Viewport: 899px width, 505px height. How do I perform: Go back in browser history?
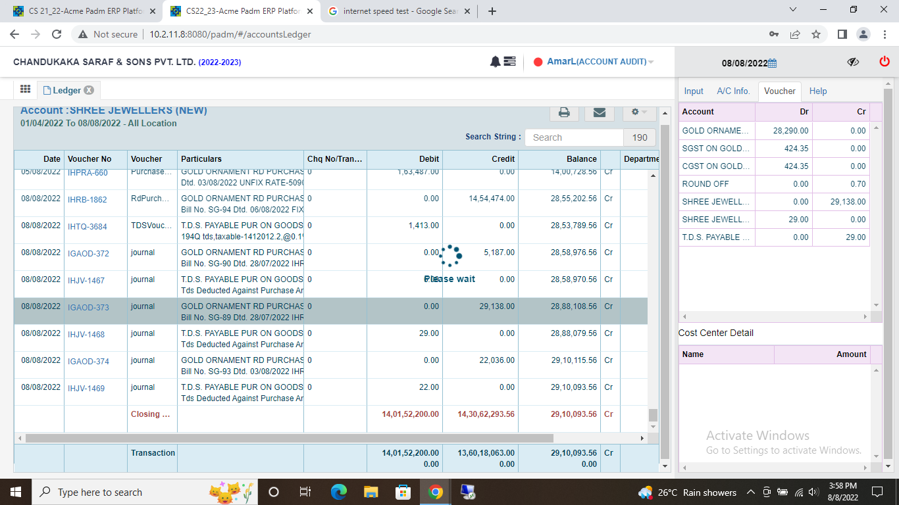point(14,34)
